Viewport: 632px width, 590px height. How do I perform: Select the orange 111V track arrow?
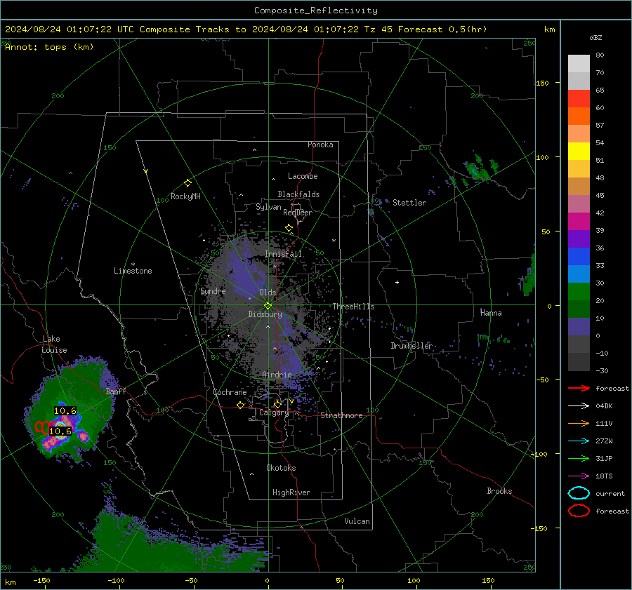pyautogui.click(x=579, y=423)
